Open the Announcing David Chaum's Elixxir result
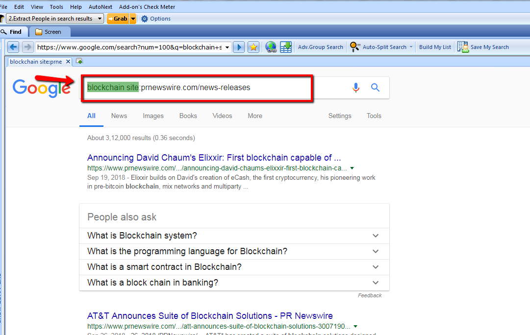530x335 pixels. pos(214,158)
